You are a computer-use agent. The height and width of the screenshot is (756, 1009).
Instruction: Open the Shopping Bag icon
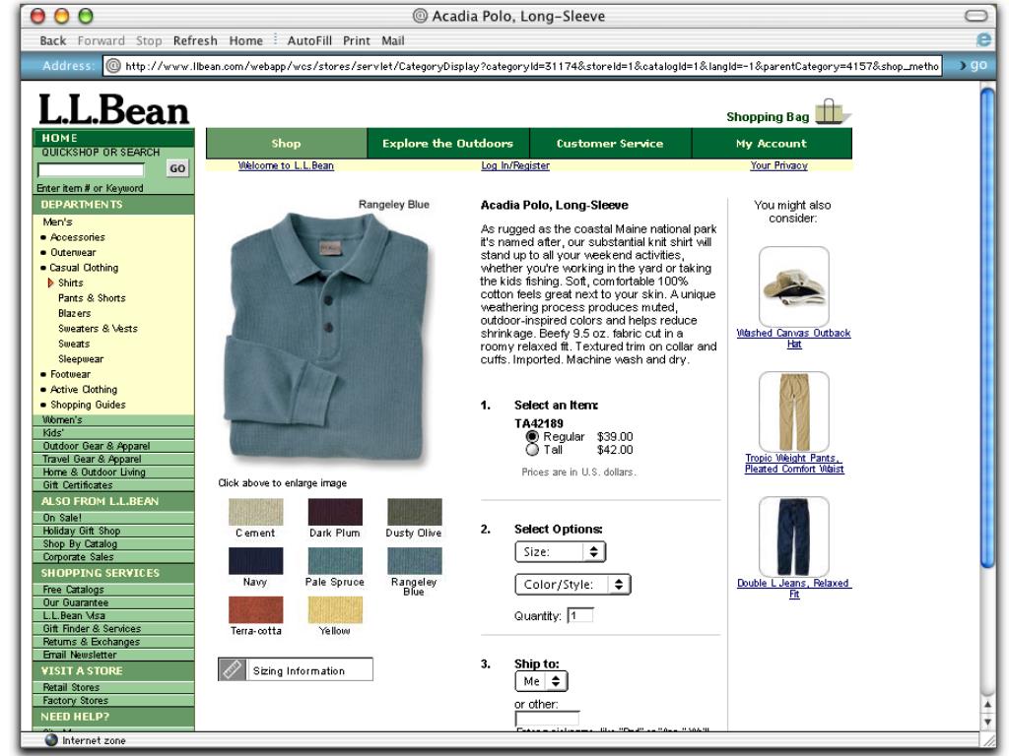[x=832, y=112]
